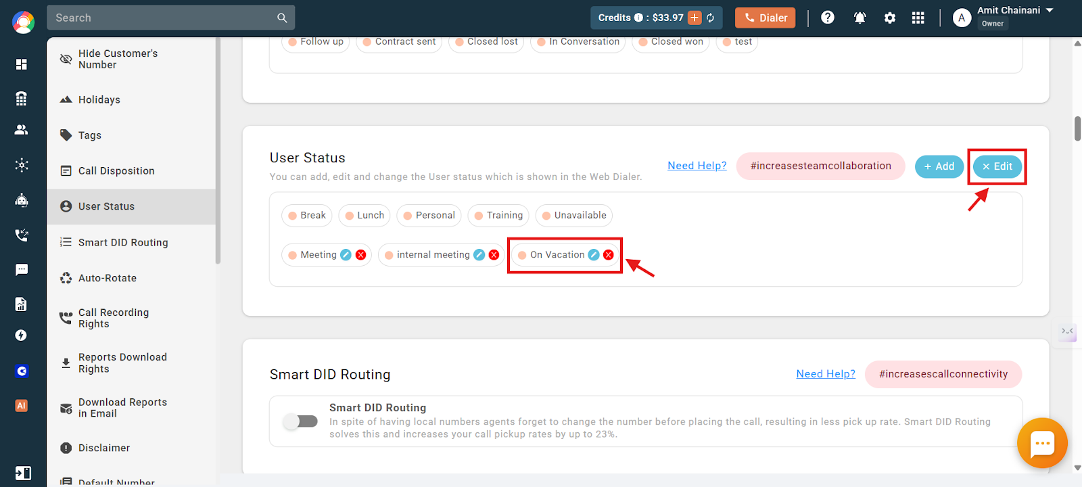Delete the internal meeting status

(x=494, y=255)
